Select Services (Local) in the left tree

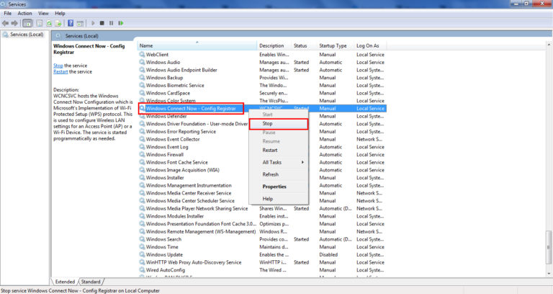[x=26, y=35]
